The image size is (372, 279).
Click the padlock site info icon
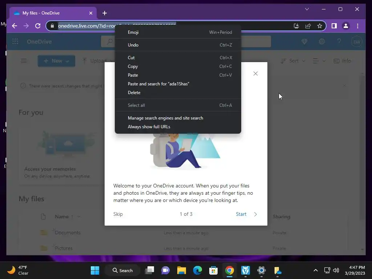click(x=52, y=26)
